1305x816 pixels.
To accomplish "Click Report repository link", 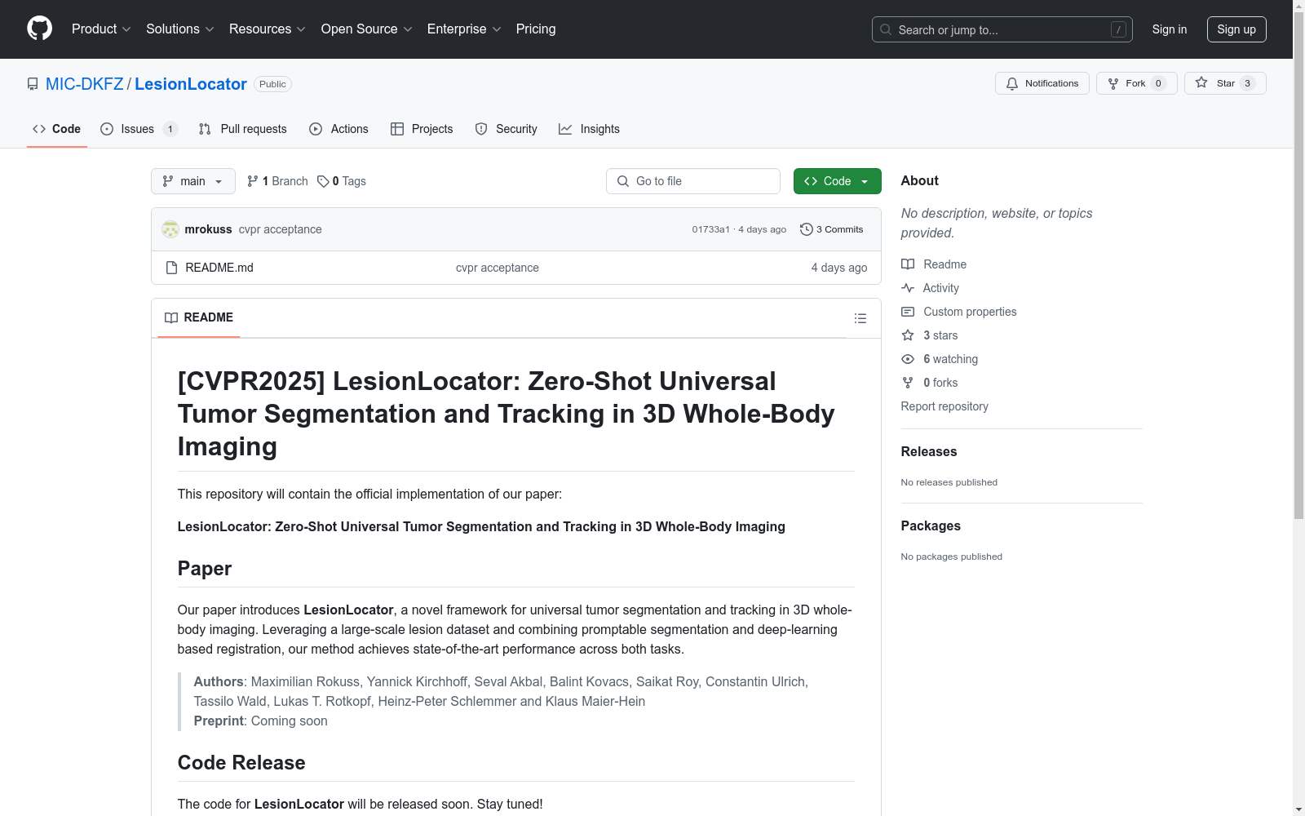I will point(944,406).
